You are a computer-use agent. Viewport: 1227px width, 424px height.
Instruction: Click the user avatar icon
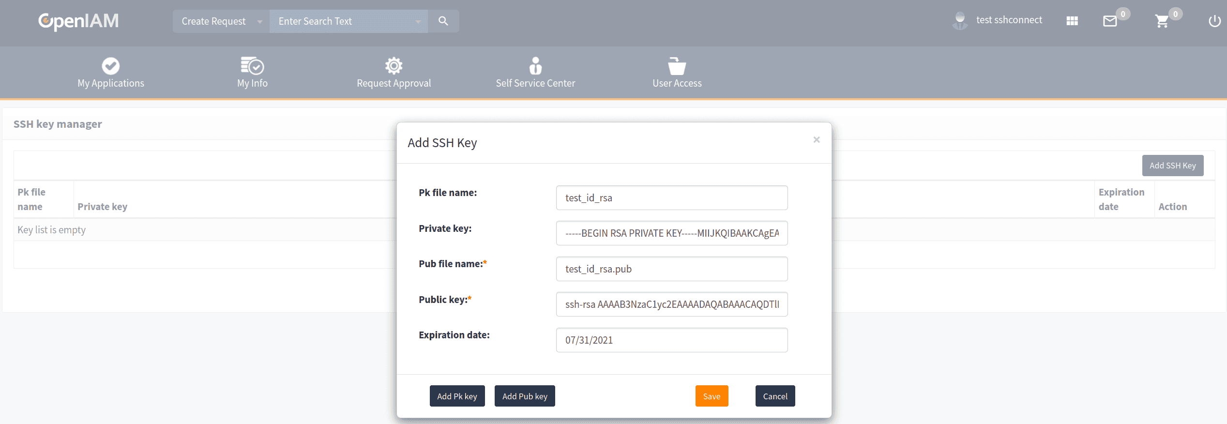959,21
